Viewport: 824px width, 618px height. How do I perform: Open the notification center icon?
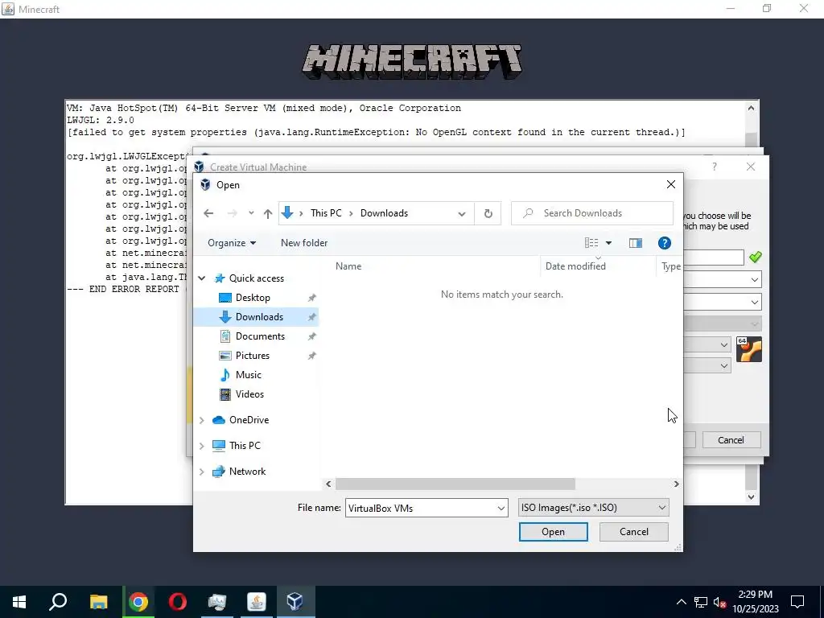pyautogui.click(x=797, y=602)
